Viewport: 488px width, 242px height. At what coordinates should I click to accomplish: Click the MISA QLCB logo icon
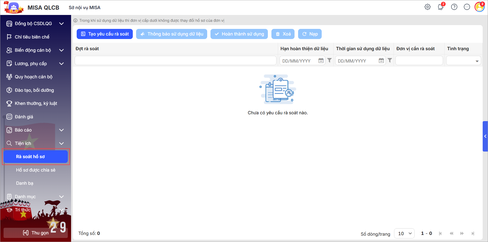tap(14, 8)
